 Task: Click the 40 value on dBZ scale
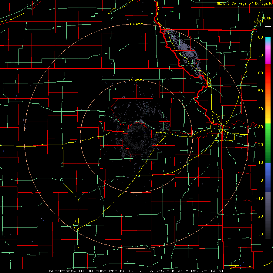261,109
